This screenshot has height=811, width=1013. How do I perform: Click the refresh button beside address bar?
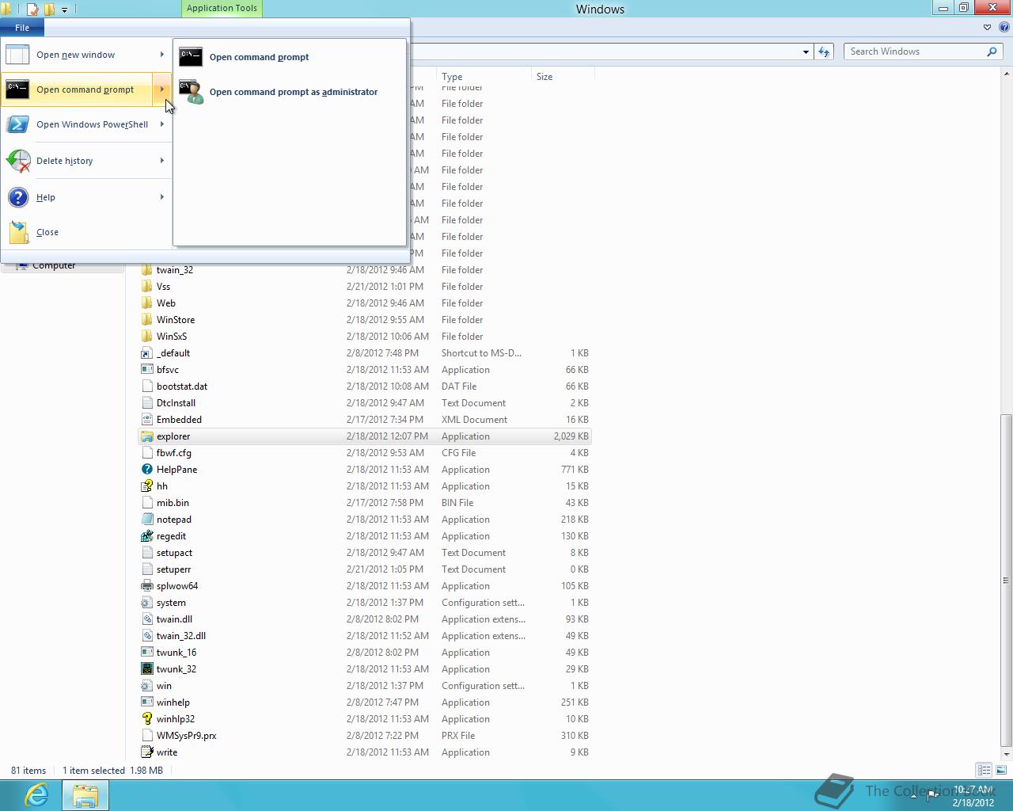click(824, 51)
